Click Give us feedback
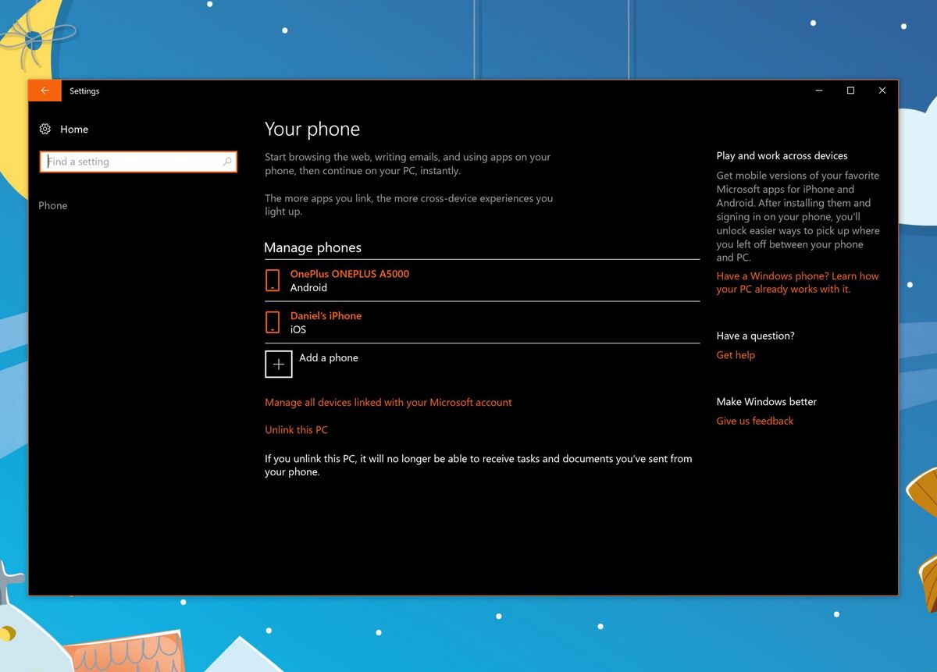Screen dimensions: 937x672 click(x=754, y=421)
